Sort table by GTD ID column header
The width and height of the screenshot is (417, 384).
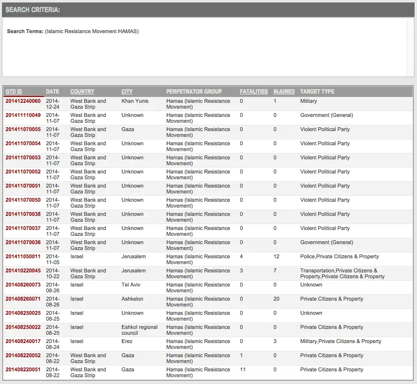[x=14, y=92]
